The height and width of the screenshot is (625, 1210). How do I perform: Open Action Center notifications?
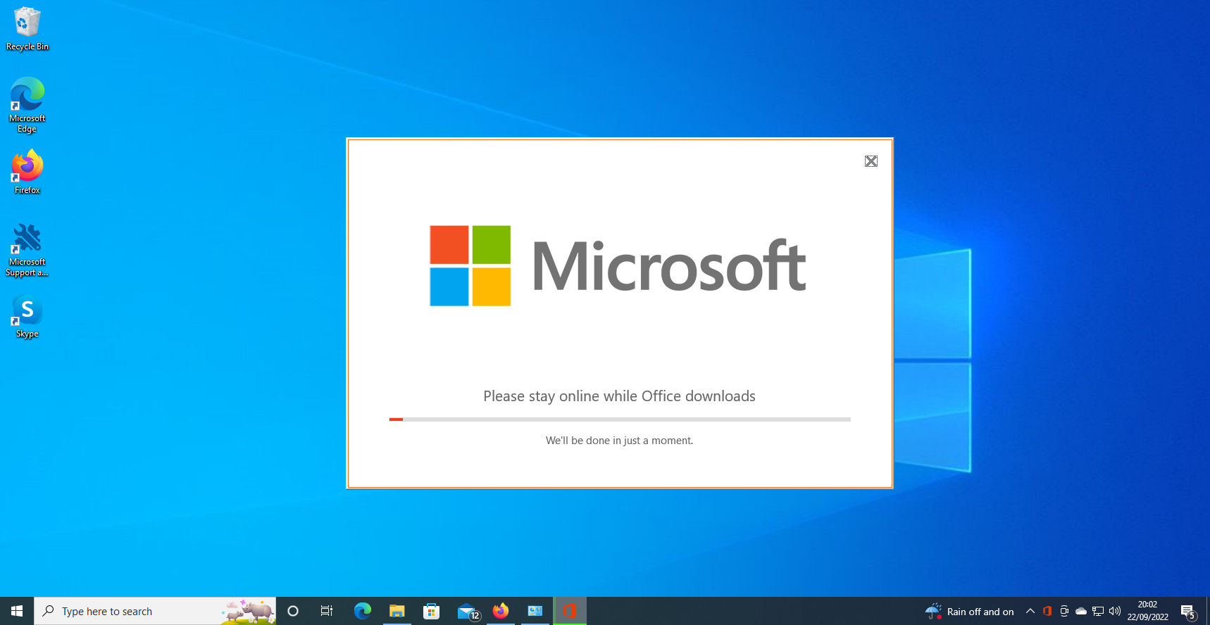tap(1188, 611)
